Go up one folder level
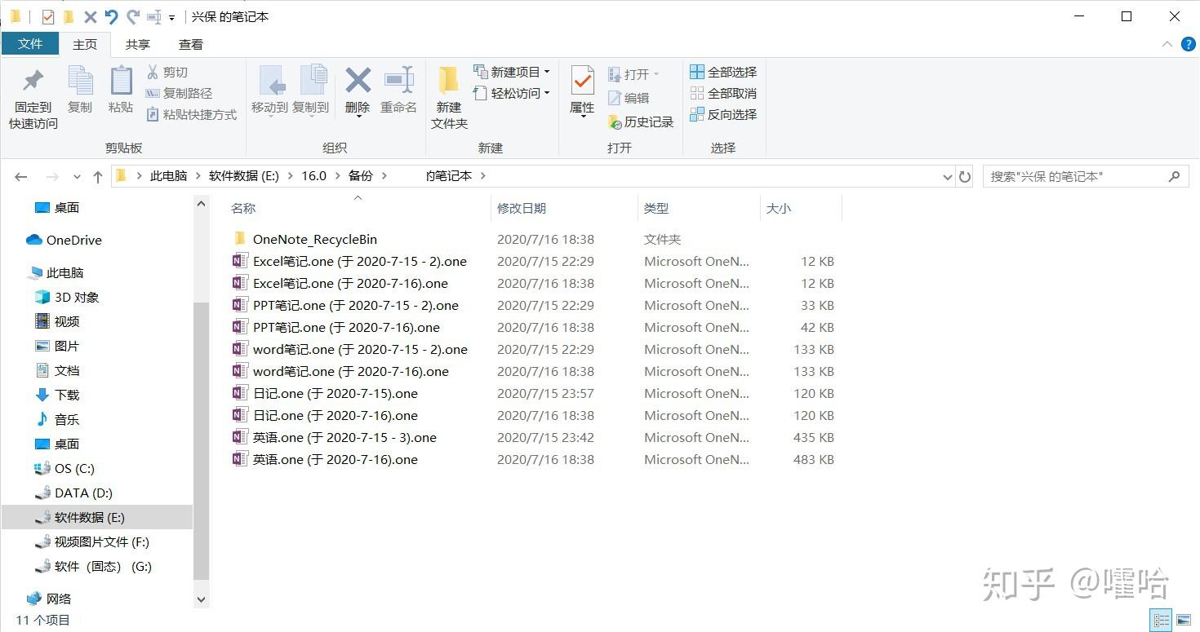The width and height of the screenshot is (1200, 632). [x=98, y=177]
